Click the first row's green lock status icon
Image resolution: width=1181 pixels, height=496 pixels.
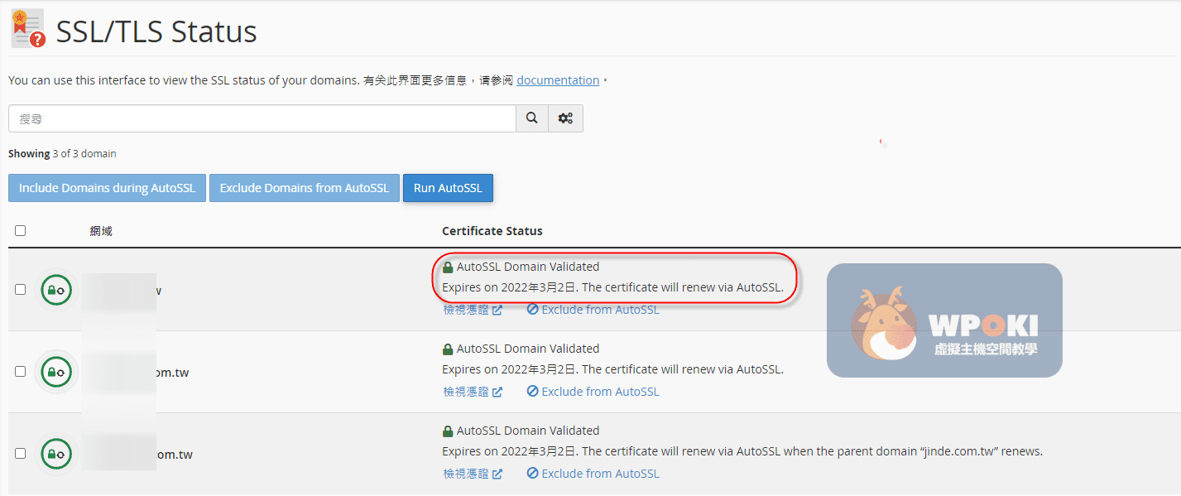coord(56,290)
